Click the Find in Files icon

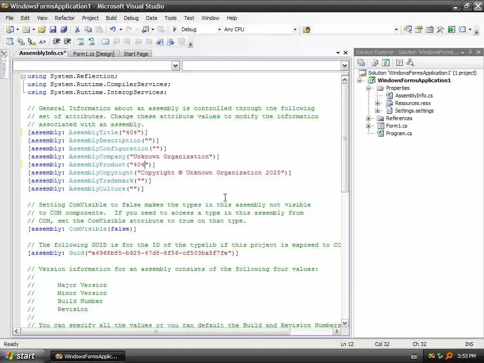tap(306, 29)
